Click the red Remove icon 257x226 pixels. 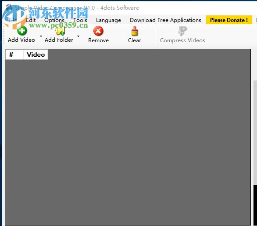(x=98, y=31)
